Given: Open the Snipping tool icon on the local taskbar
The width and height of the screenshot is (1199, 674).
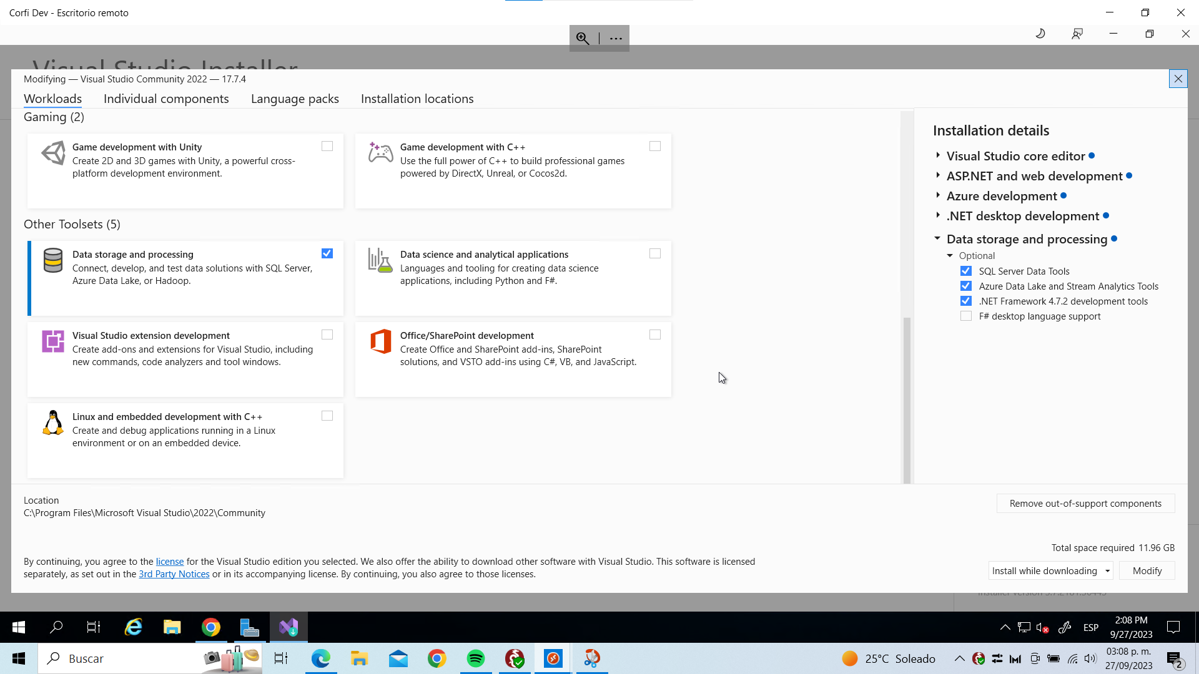Looking at the screenshot, I should click(592, 658).
